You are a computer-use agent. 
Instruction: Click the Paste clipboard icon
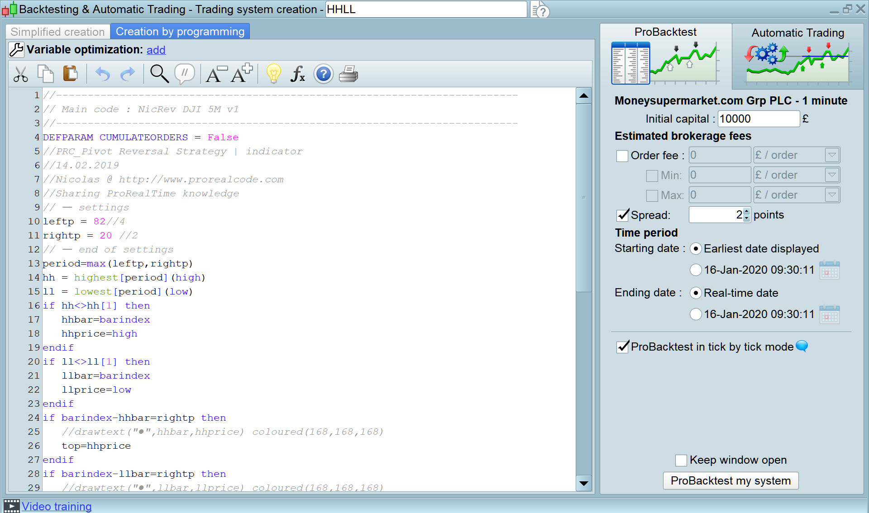[70, 74]
